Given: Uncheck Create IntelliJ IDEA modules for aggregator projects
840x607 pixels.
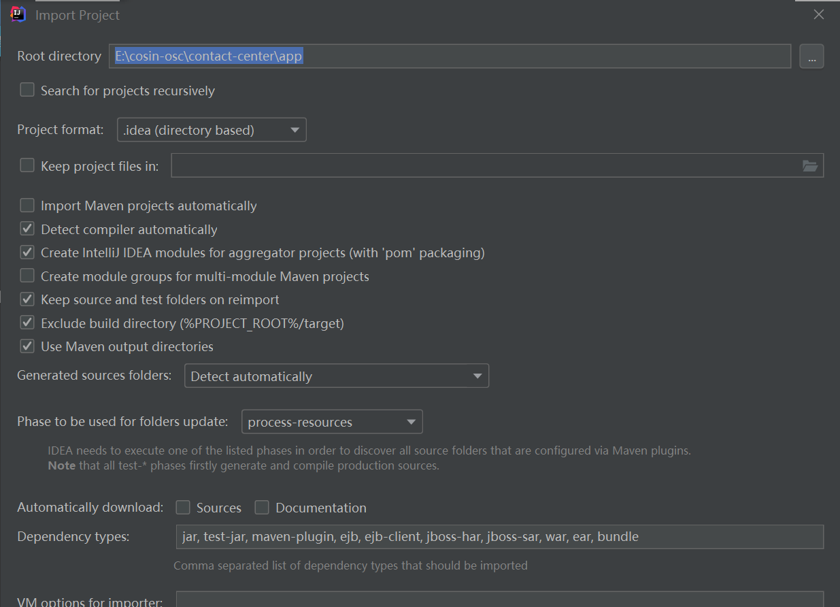Looking at the screenshot, I should (x=27, y=252).
